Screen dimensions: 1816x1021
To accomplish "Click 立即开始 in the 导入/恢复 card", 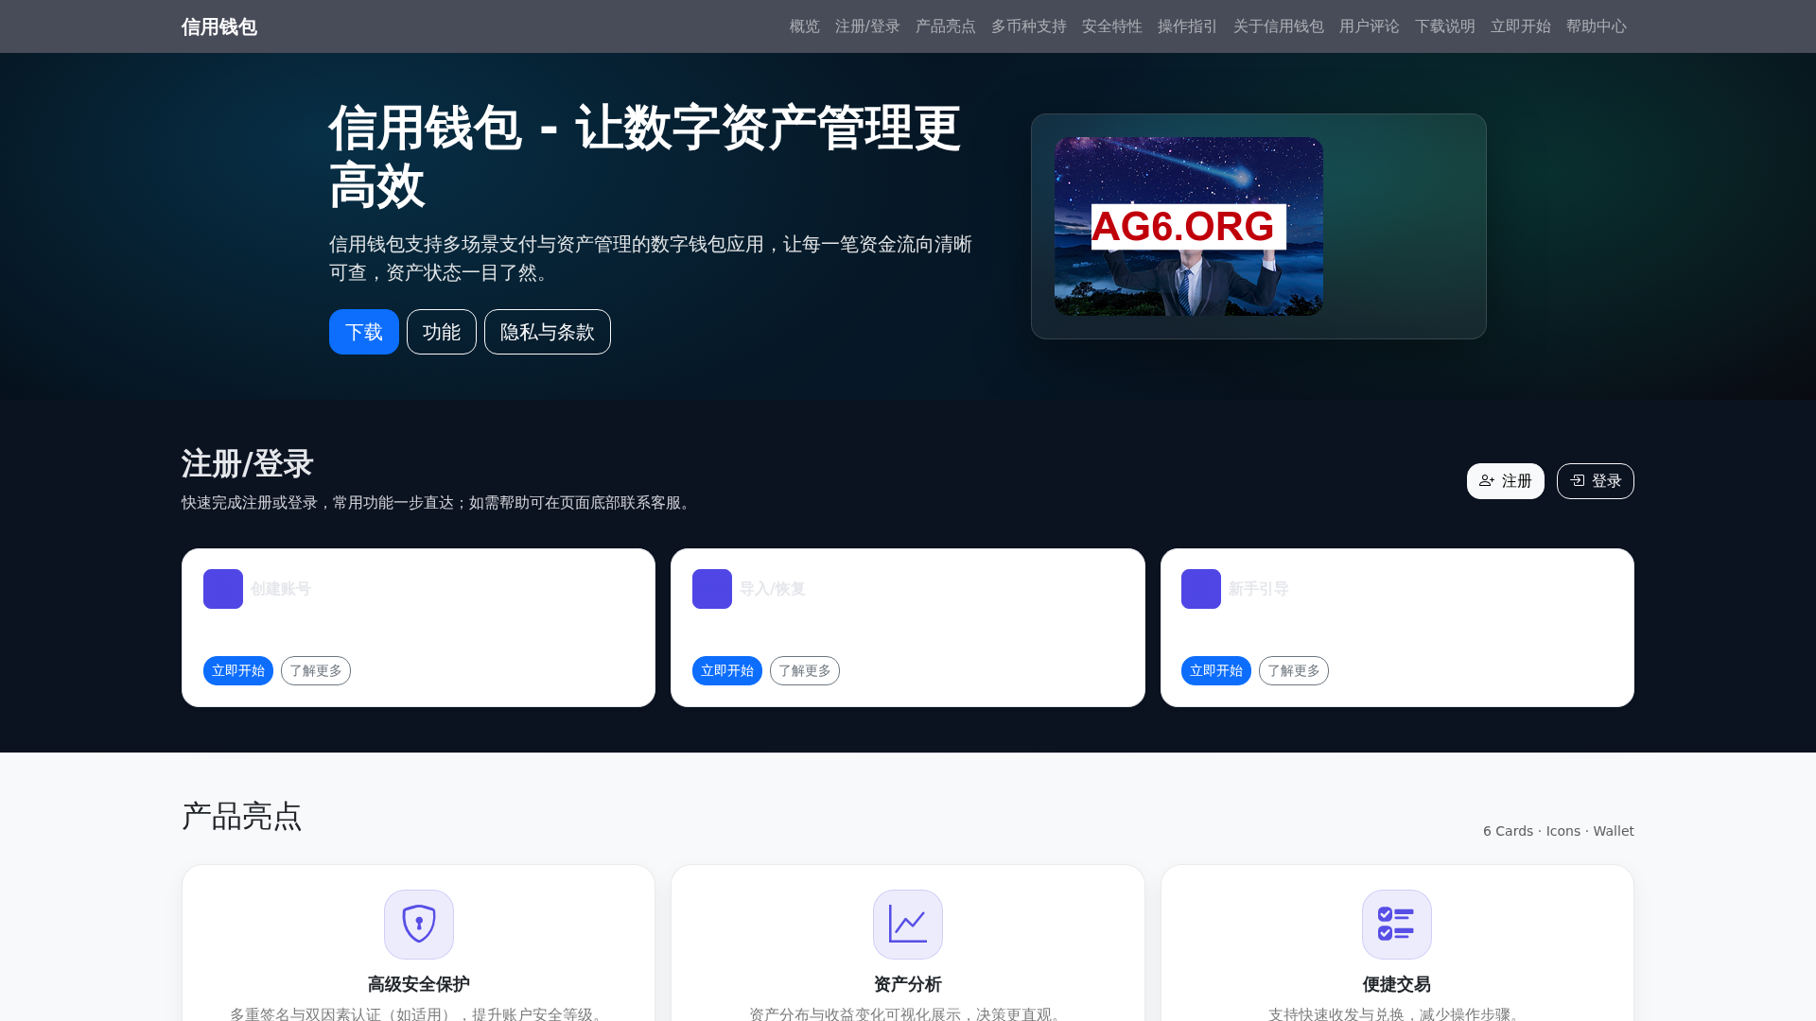I will coord(727,671).
